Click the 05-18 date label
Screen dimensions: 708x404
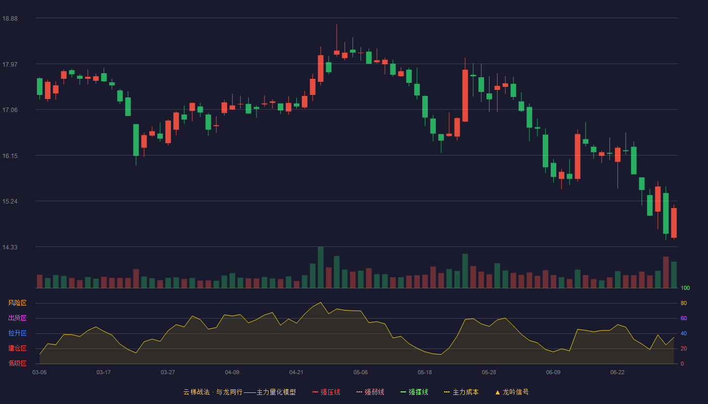point(425,372)
